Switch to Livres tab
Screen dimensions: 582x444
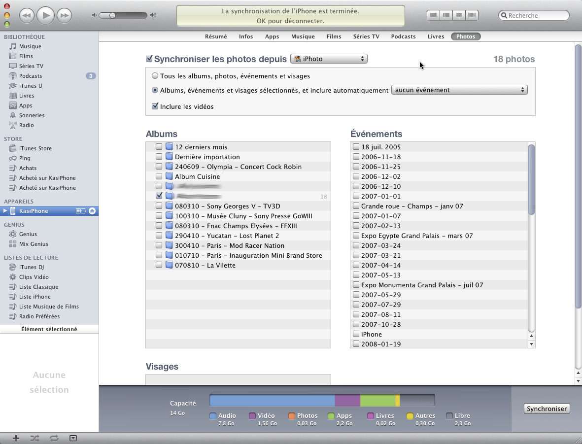[x=436, y=36]
